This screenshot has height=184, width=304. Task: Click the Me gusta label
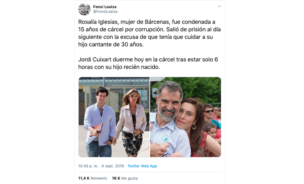130,178
